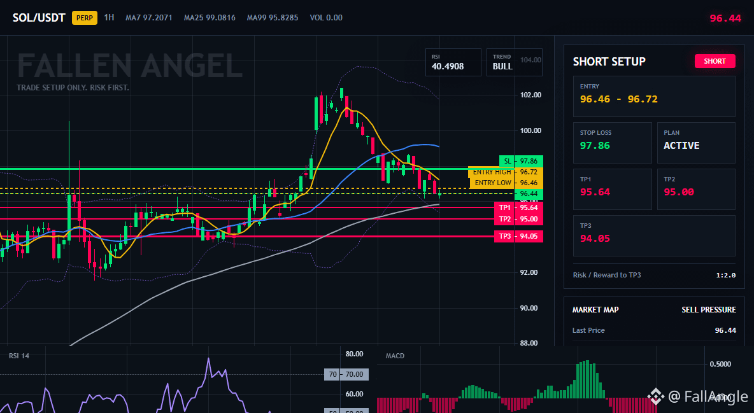Click the 88.00 price axis label
This screenshot has height=413, width=754.
(x=529, y=343)
